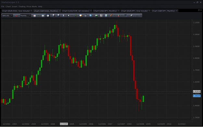Click the blue 1.48245 current price label
203x127 pixels.
[x=197, y=96]
